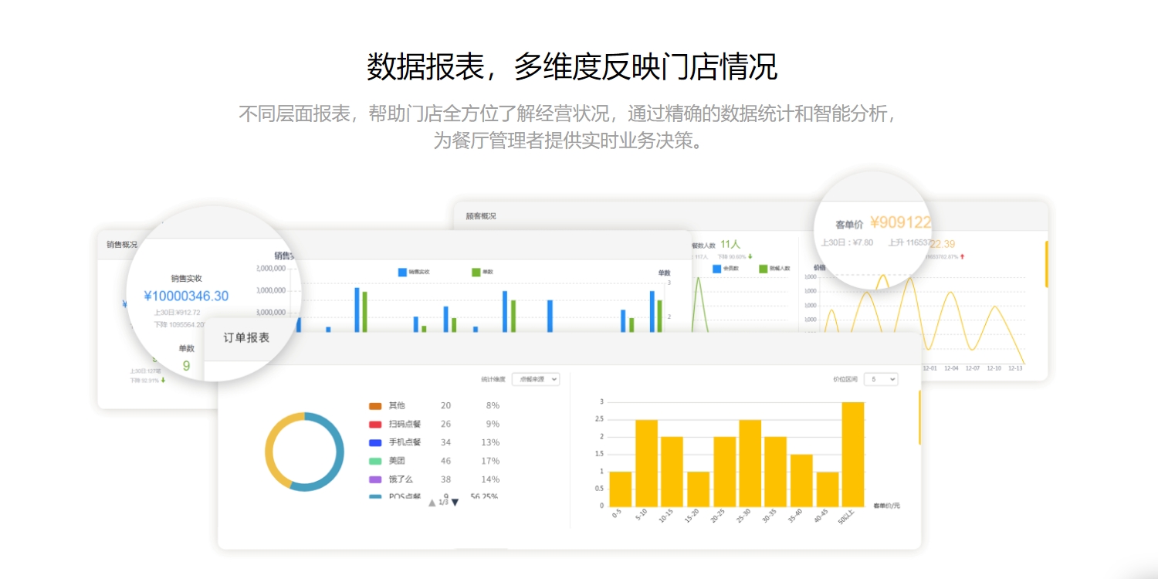
Task: Toggle the red 扫码点餐 legend swatch
Action: click(x=375, y=424)
